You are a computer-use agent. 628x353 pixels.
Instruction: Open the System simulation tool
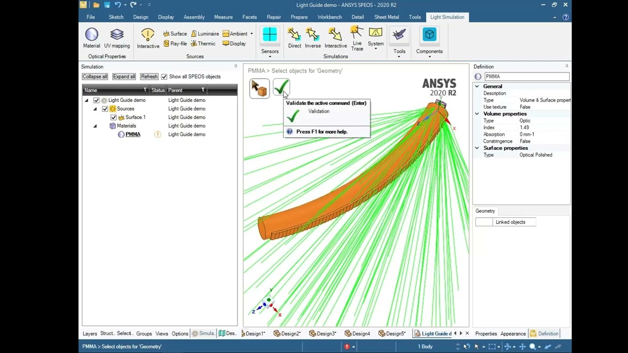click(x=376, y=37)
